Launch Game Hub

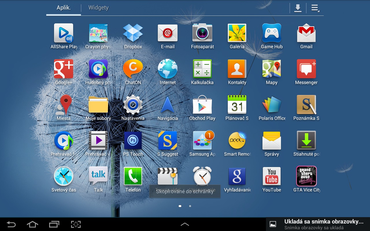pos(272,33)
